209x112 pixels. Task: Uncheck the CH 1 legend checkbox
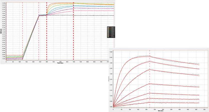pos(108,27)
